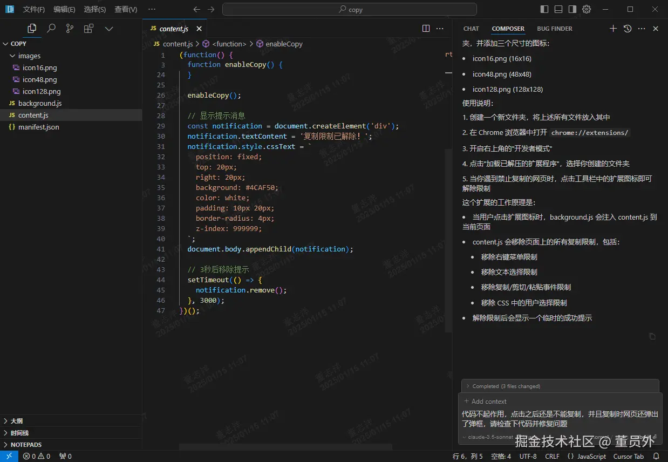Toggle the bottom panel layout button
668x462 pixels.
[558, 9]
